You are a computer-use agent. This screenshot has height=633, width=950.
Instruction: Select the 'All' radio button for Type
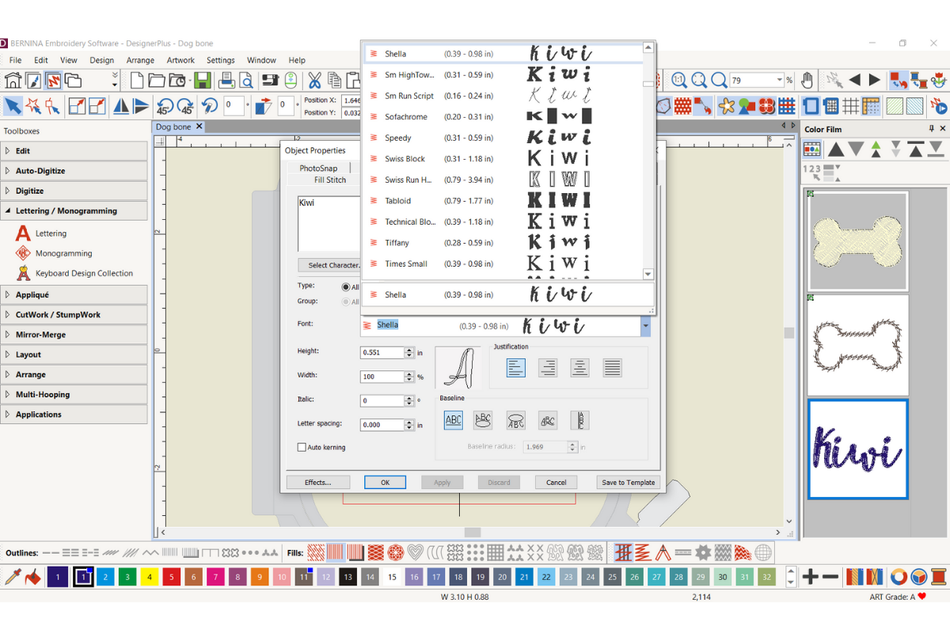tap(345, 287)
